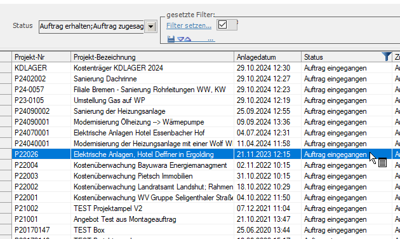Click date 29.10.2024 12:30
Viewport: 400px width, 239px height.
[263, 68]
